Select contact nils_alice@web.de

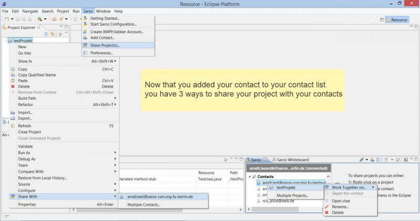tap(278, 201)
